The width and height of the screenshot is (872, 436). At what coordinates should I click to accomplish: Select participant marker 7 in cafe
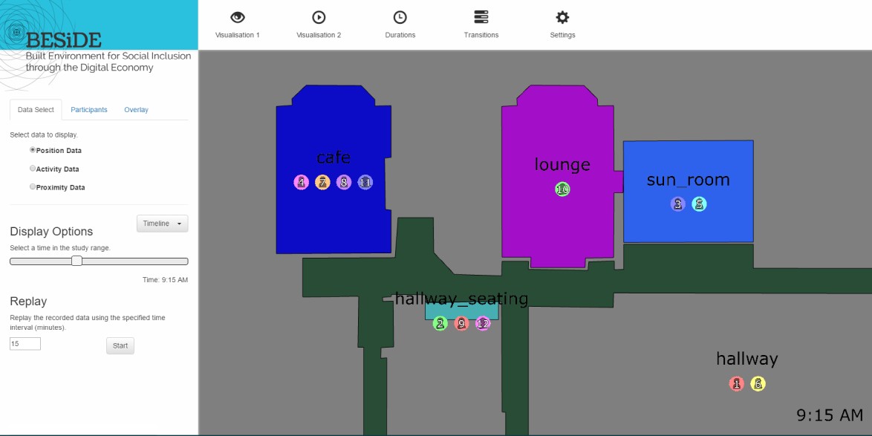click(322, 183)
